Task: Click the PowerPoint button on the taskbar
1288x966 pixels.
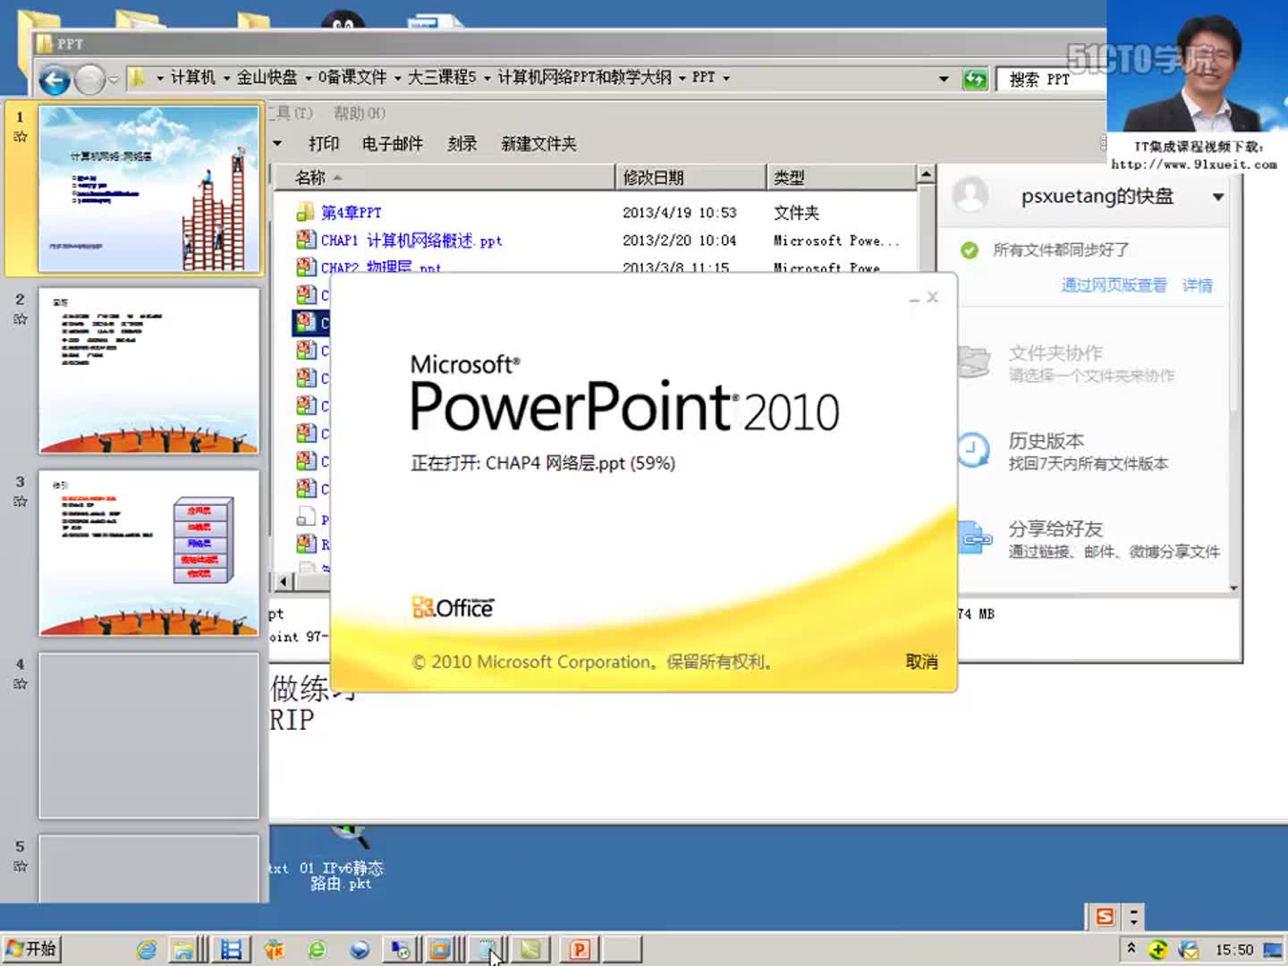Action: [580, 949]
